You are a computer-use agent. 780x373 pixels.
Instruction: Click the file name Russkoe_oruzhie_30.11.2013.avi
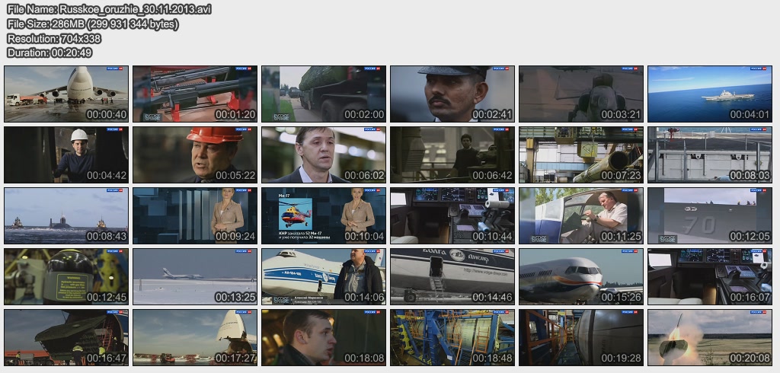tap(110, 9)
